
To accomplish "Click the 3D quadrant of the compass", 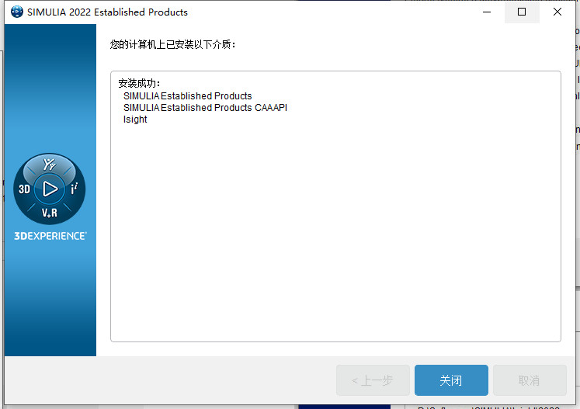I will 24,189.
